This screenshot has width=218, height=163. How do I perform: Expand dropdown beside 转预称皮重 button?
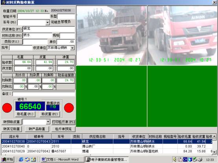tap(48, 122)
